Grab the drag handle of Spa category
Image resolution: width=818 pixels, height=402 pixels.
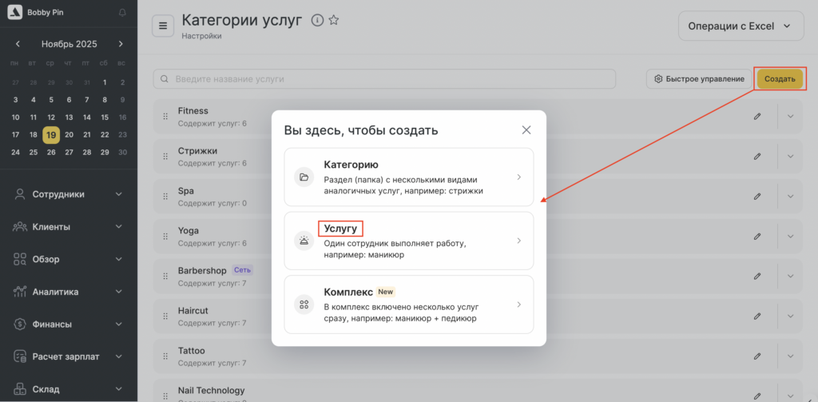[165, 197]
